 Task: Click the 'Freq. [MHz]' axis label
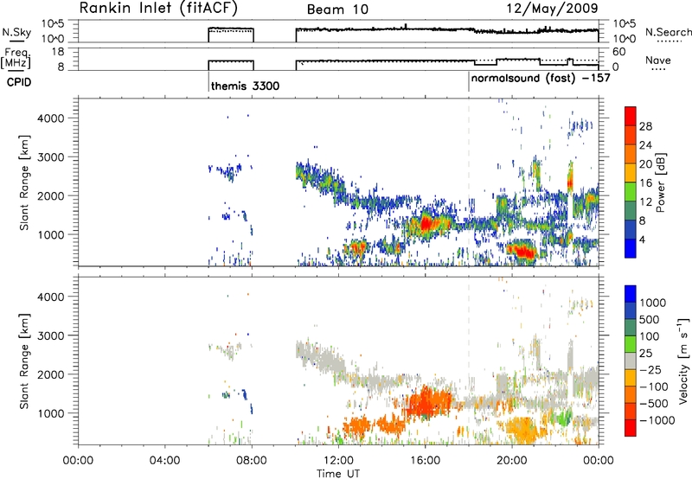[16, 59]
